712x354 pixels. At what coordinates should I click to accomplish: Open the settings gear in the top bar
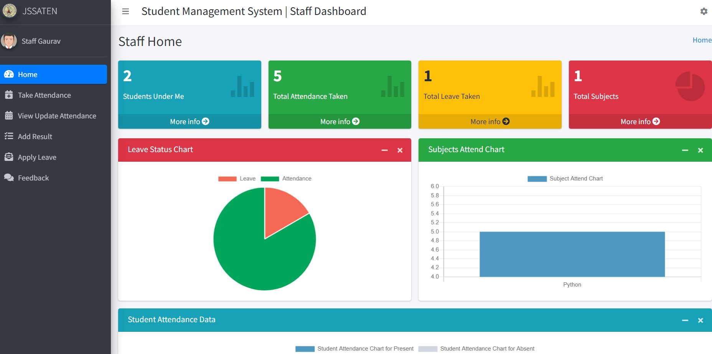coord(704,12)
